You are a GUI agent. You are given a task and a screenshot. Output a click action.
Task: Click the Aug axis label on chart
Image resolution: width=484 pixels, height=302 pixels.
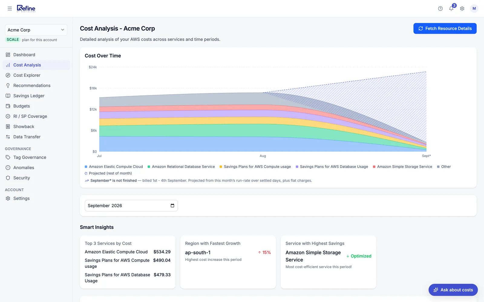(x=263, y=156)
